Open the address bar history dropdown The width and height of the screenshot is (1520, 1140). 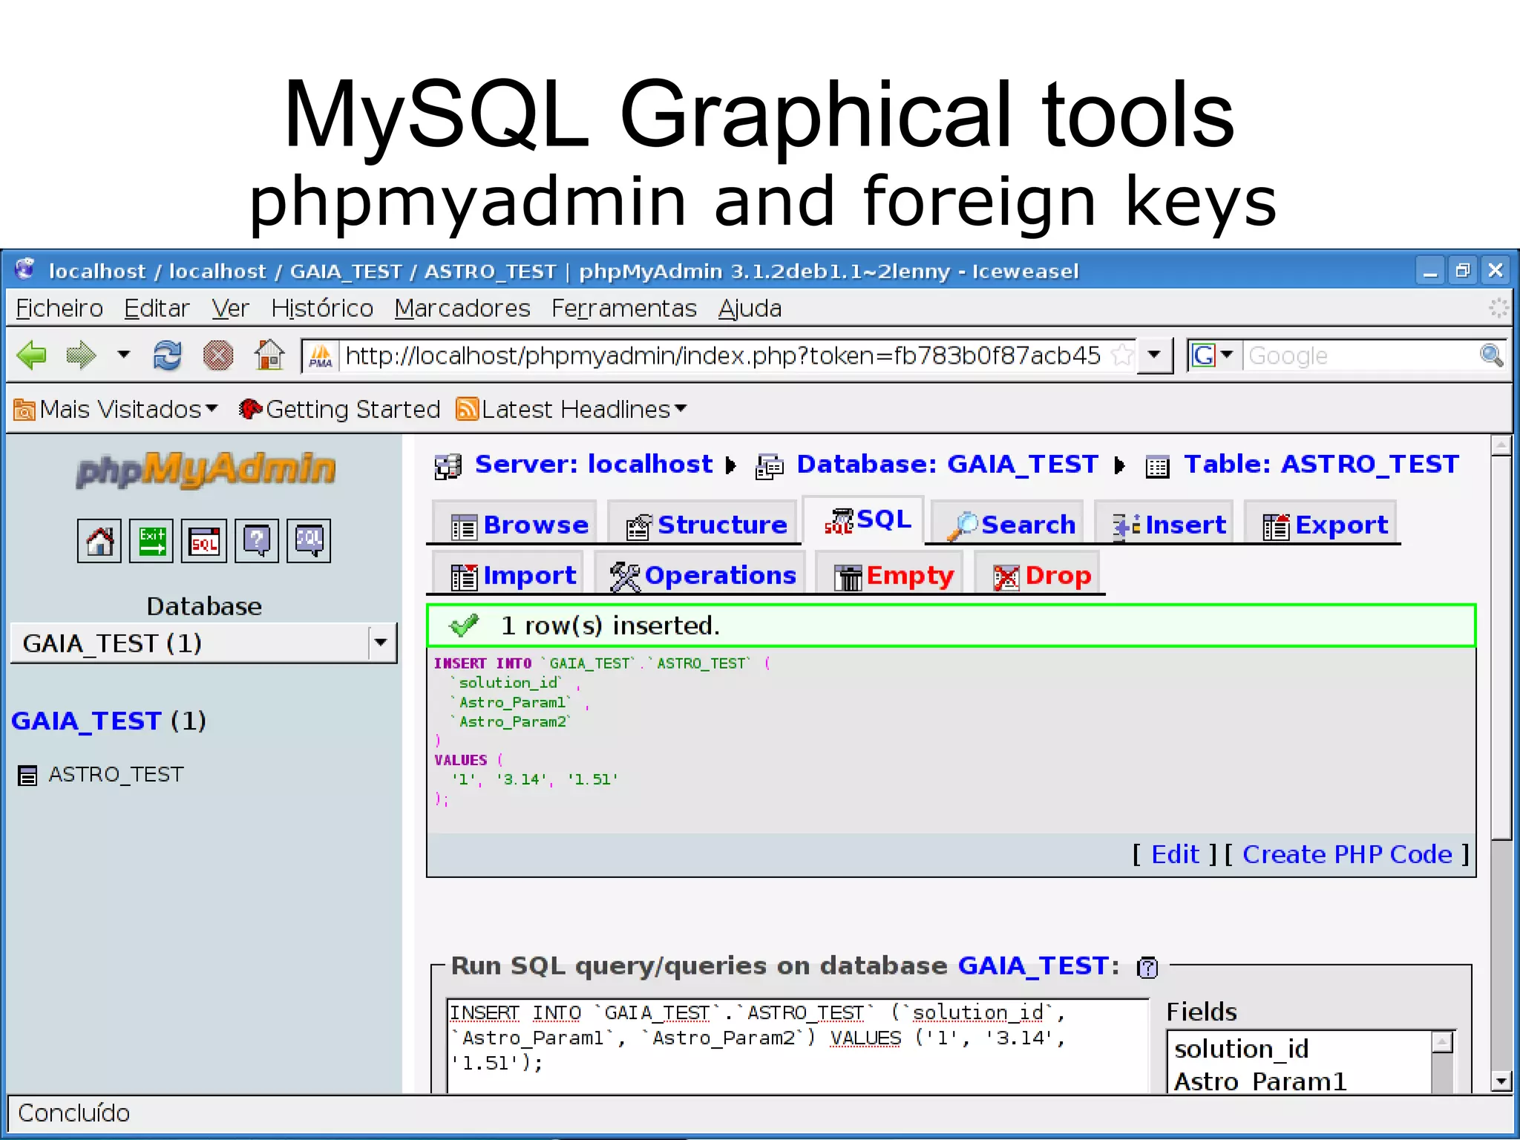(1154, 356)
